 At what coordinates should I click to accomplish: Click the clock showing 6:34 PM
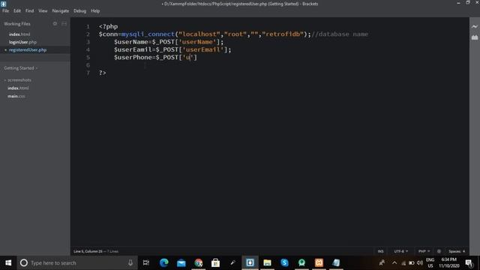[x=448, y=262]
